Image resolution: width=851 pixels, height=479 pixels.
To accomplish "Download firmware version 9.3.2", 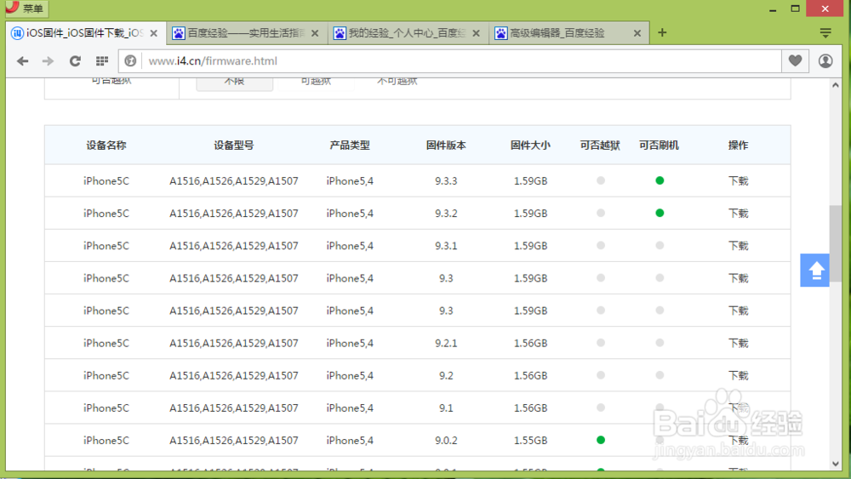I will 738,214.
